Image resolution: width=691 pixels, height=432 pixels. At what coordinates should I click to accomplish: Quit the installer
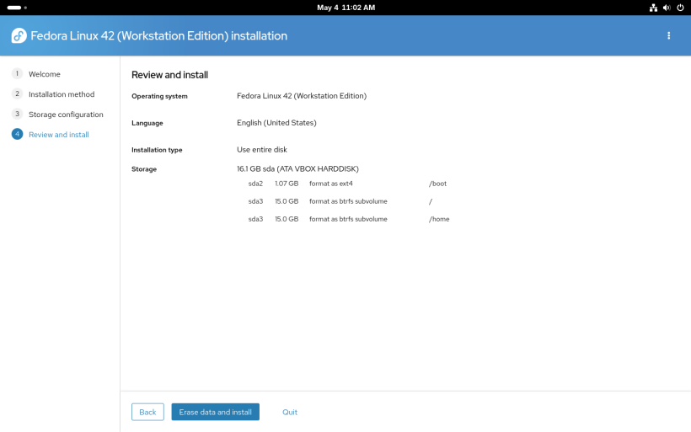pyautogui.click(x=290, y=412)
